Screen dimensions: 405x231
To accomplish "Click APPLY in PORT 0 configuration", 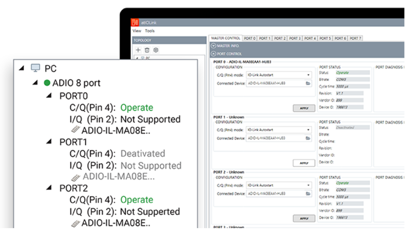I will pos(304,108).
